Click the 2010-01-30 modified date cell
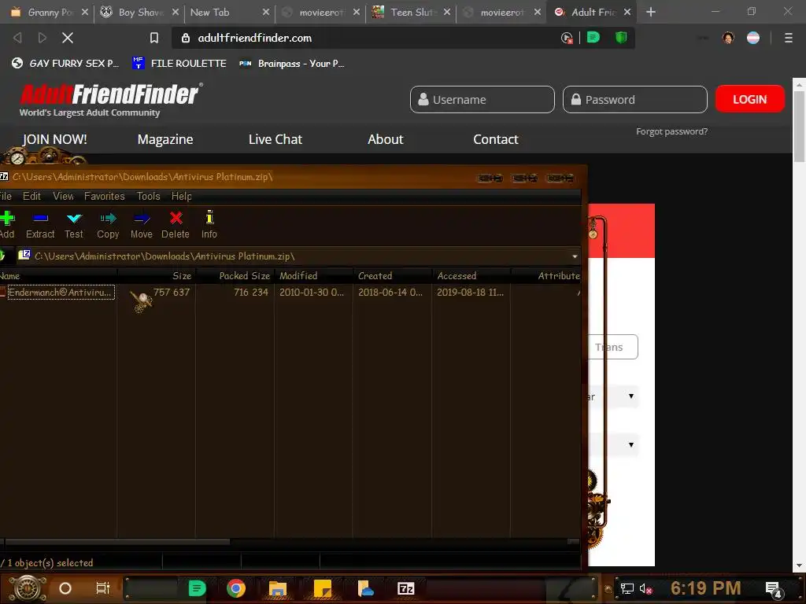This screenshot has height=604, width=806. [x=312, y=293]
